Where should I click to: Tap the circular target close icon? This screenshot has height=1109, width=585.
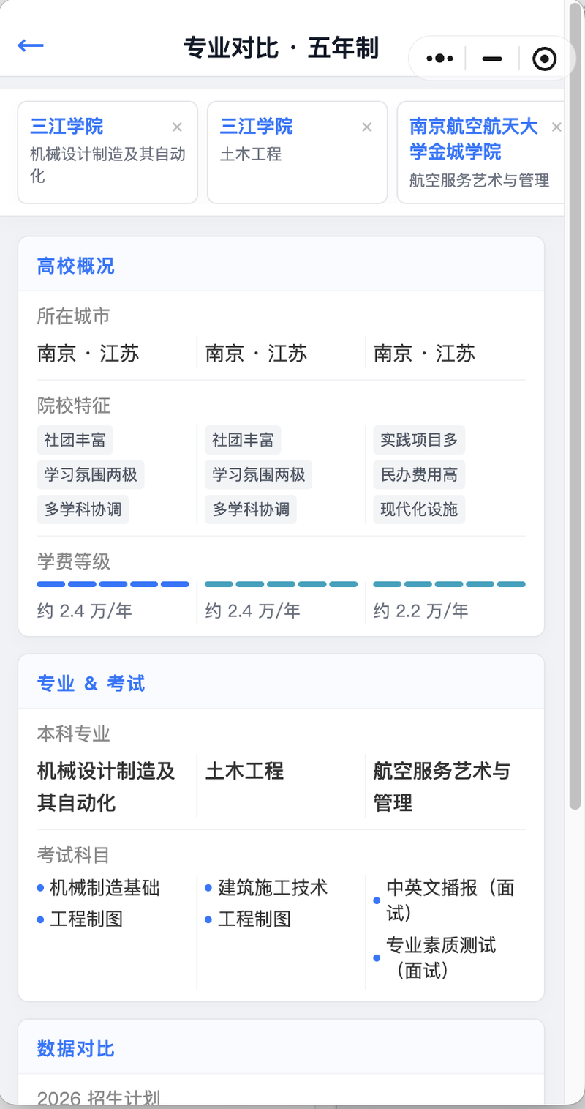click(545, 59)
